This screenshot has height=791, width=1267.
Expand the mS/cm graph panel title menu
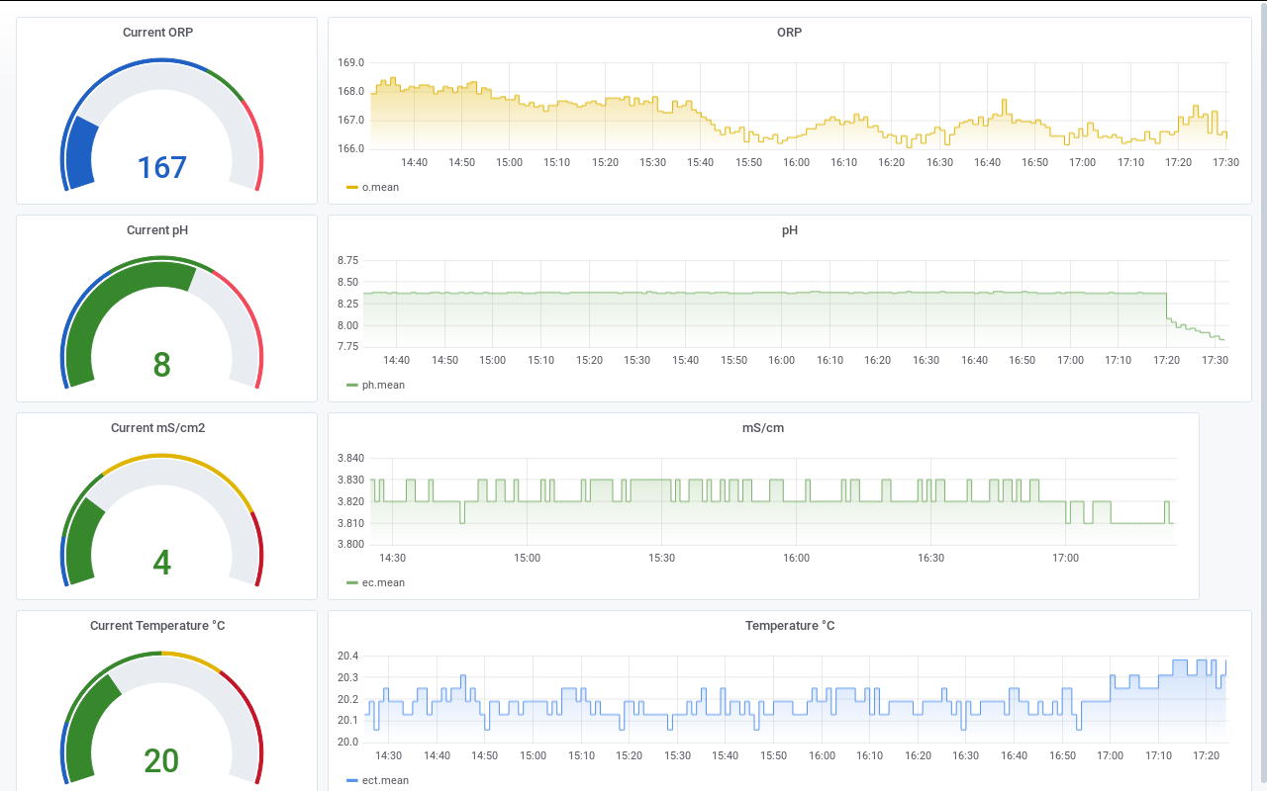pyautogui.click(x=763, y=428)
